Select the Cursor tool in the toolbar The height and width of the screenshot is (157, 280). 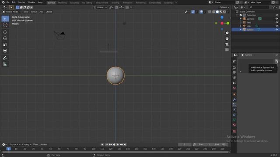point(5,25)
